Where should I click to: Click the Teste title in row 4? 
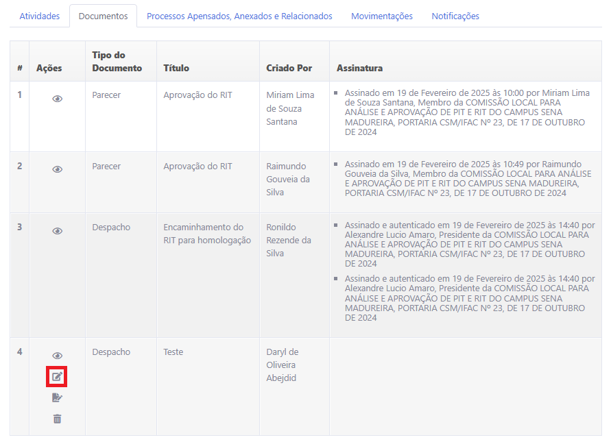173,352
